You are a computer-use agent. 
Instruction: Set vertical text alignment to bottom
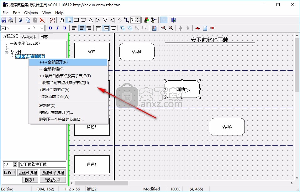[113, 28]
